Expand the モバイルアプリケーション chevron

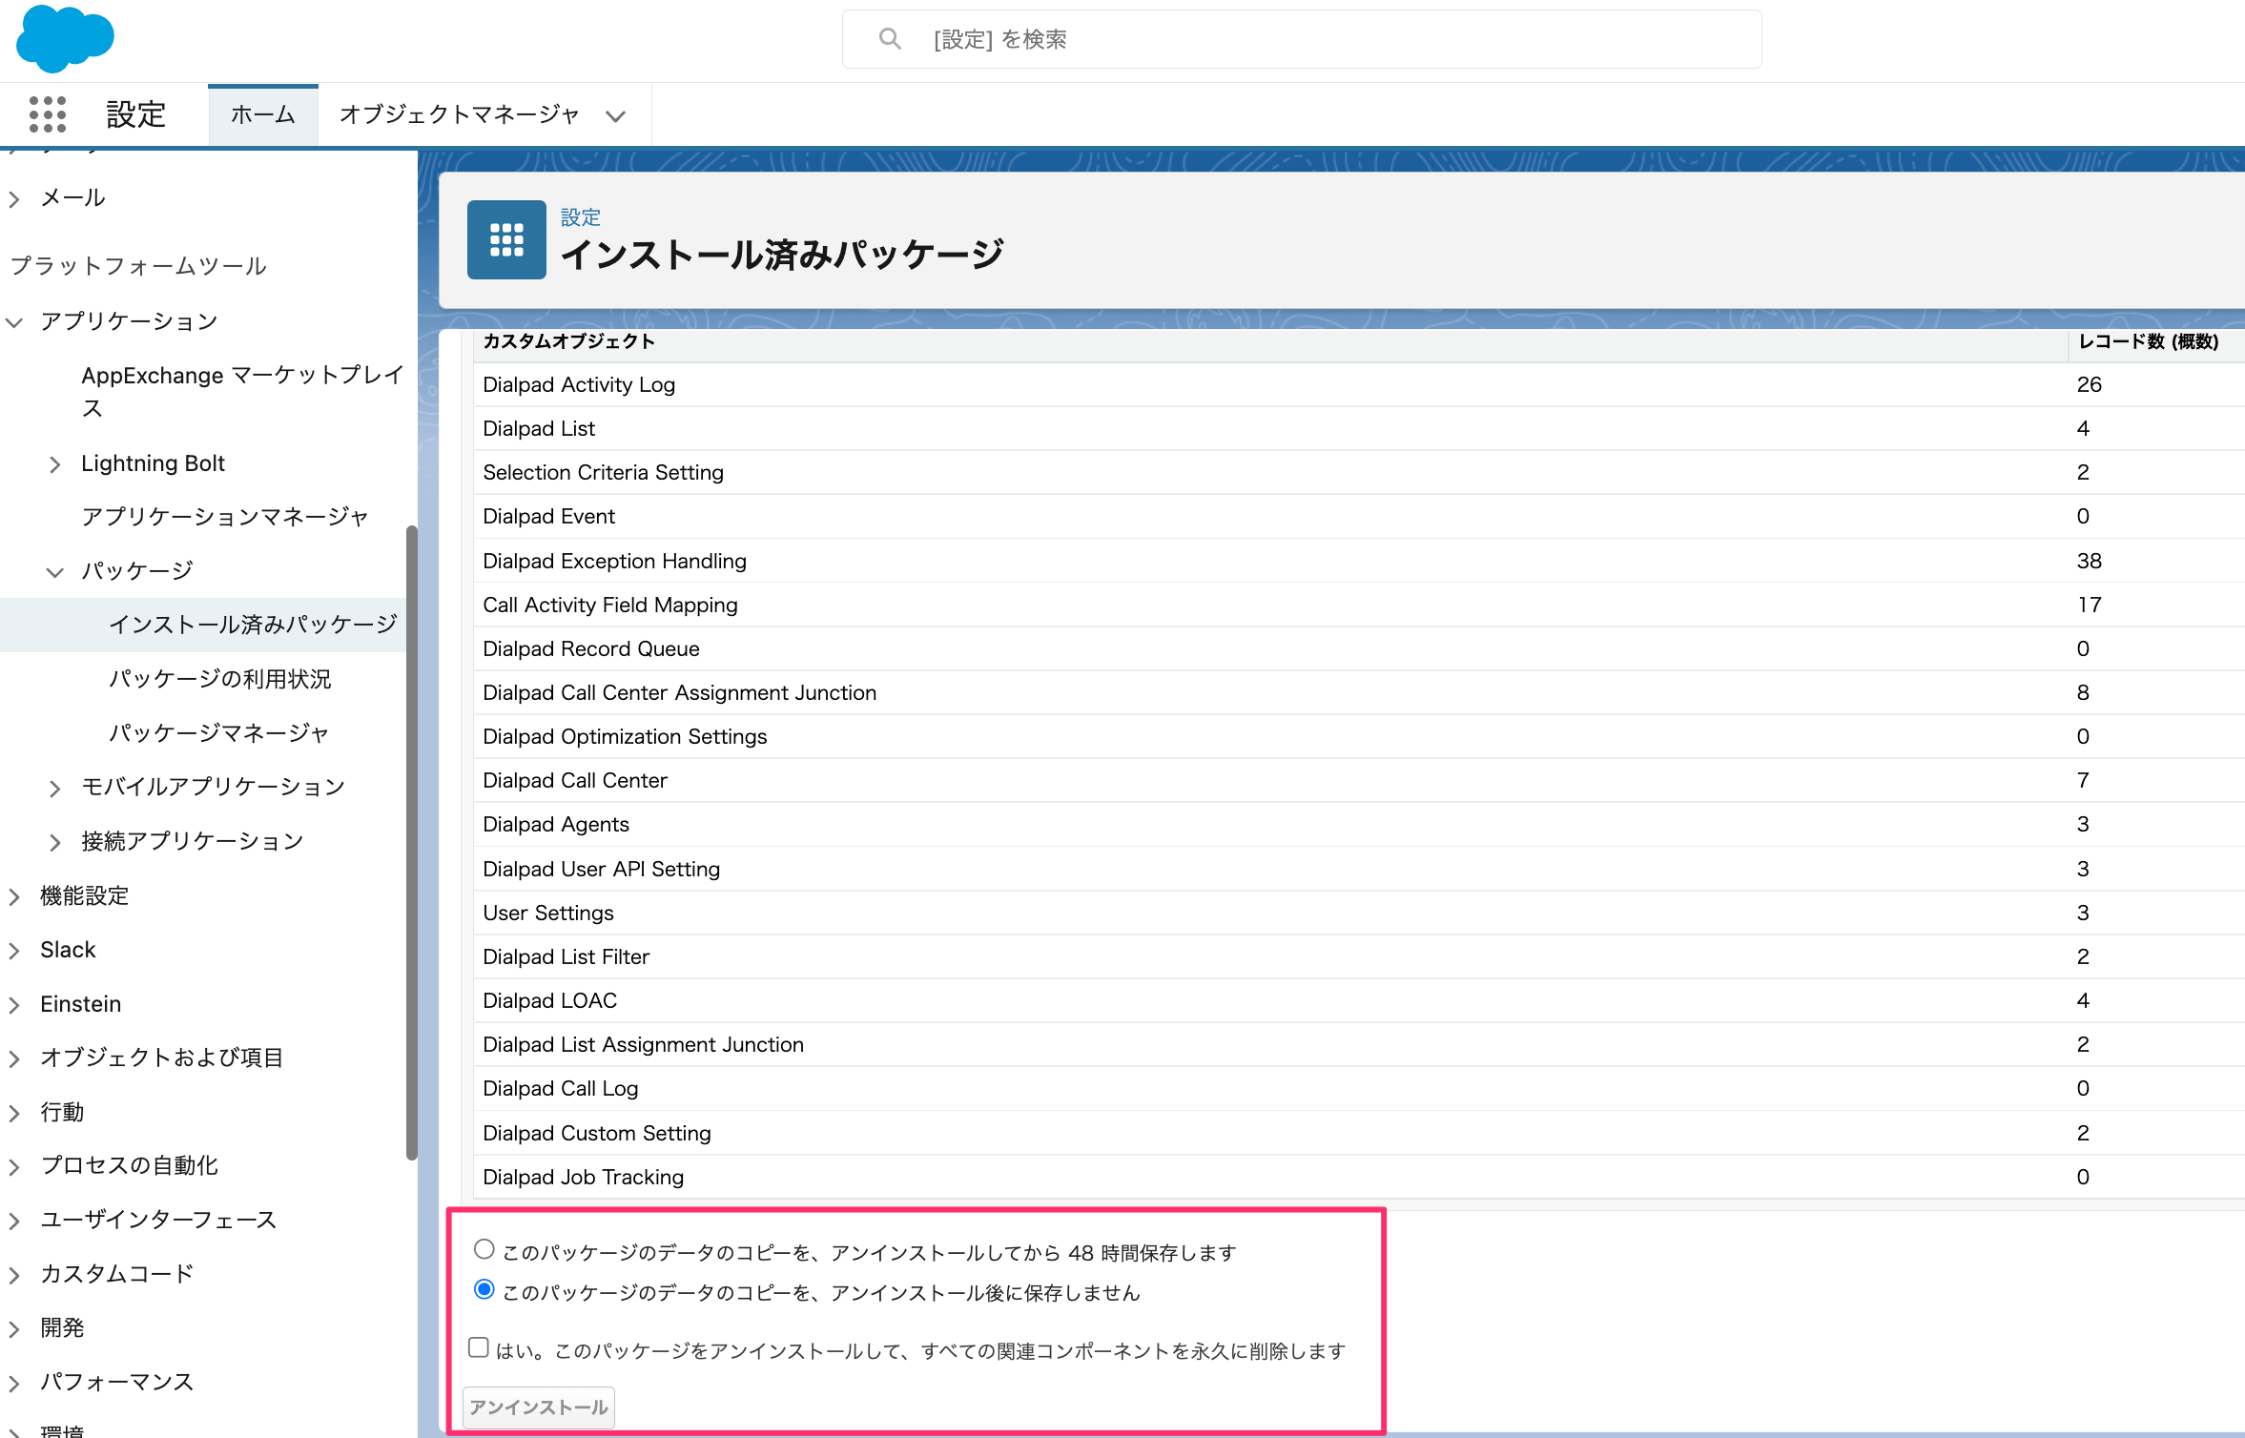tap(54, 789)
